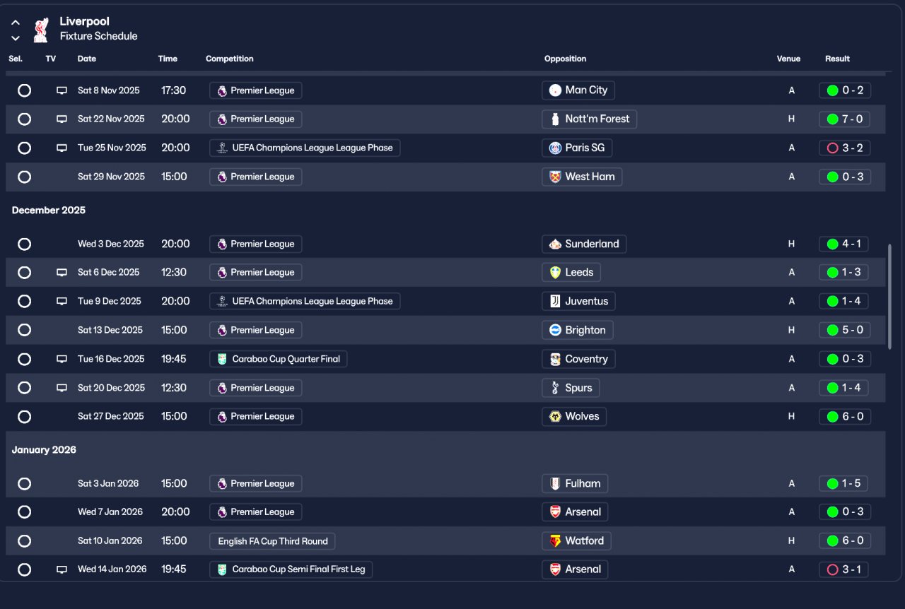Open the English FA Cup Third Round link
Image resolution: width=905 pixels, height=609 pixels.
(272, 542)
